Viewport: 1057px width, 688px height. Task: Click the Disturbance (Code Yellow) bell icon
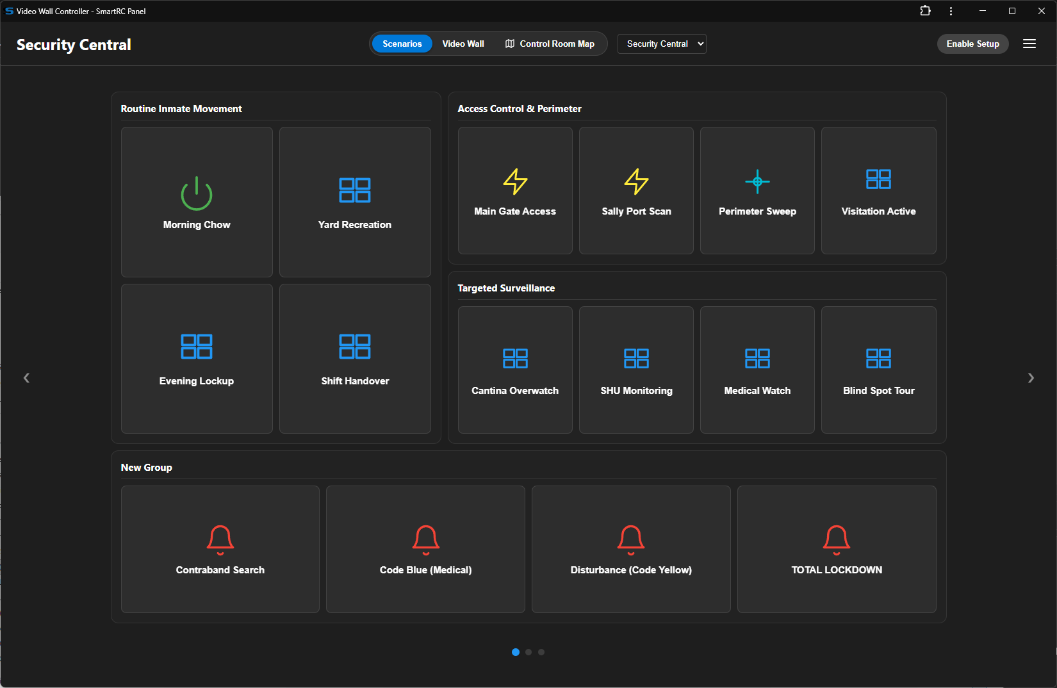coord(631,540)
